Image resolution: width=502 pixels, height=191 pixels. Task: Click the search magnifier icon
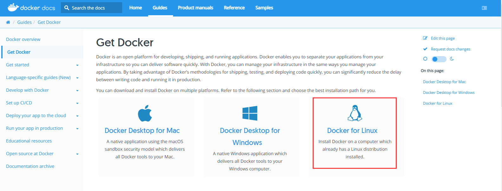click(x=67, y=8)
